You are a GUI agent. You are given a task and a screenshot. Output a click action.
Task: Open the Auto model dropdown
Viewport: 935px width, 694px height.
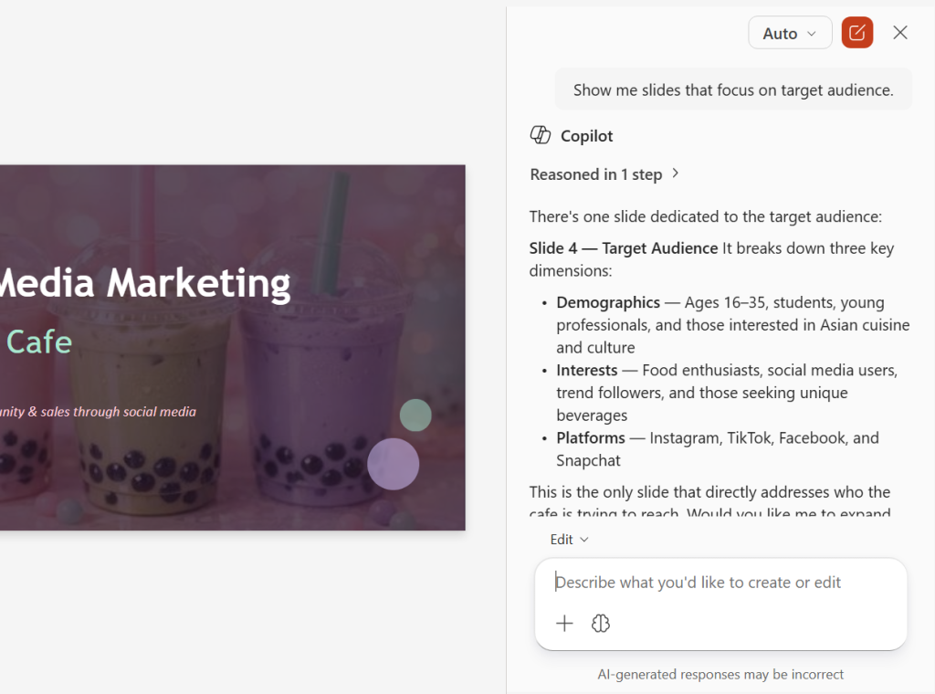click(x=790, y=33)
